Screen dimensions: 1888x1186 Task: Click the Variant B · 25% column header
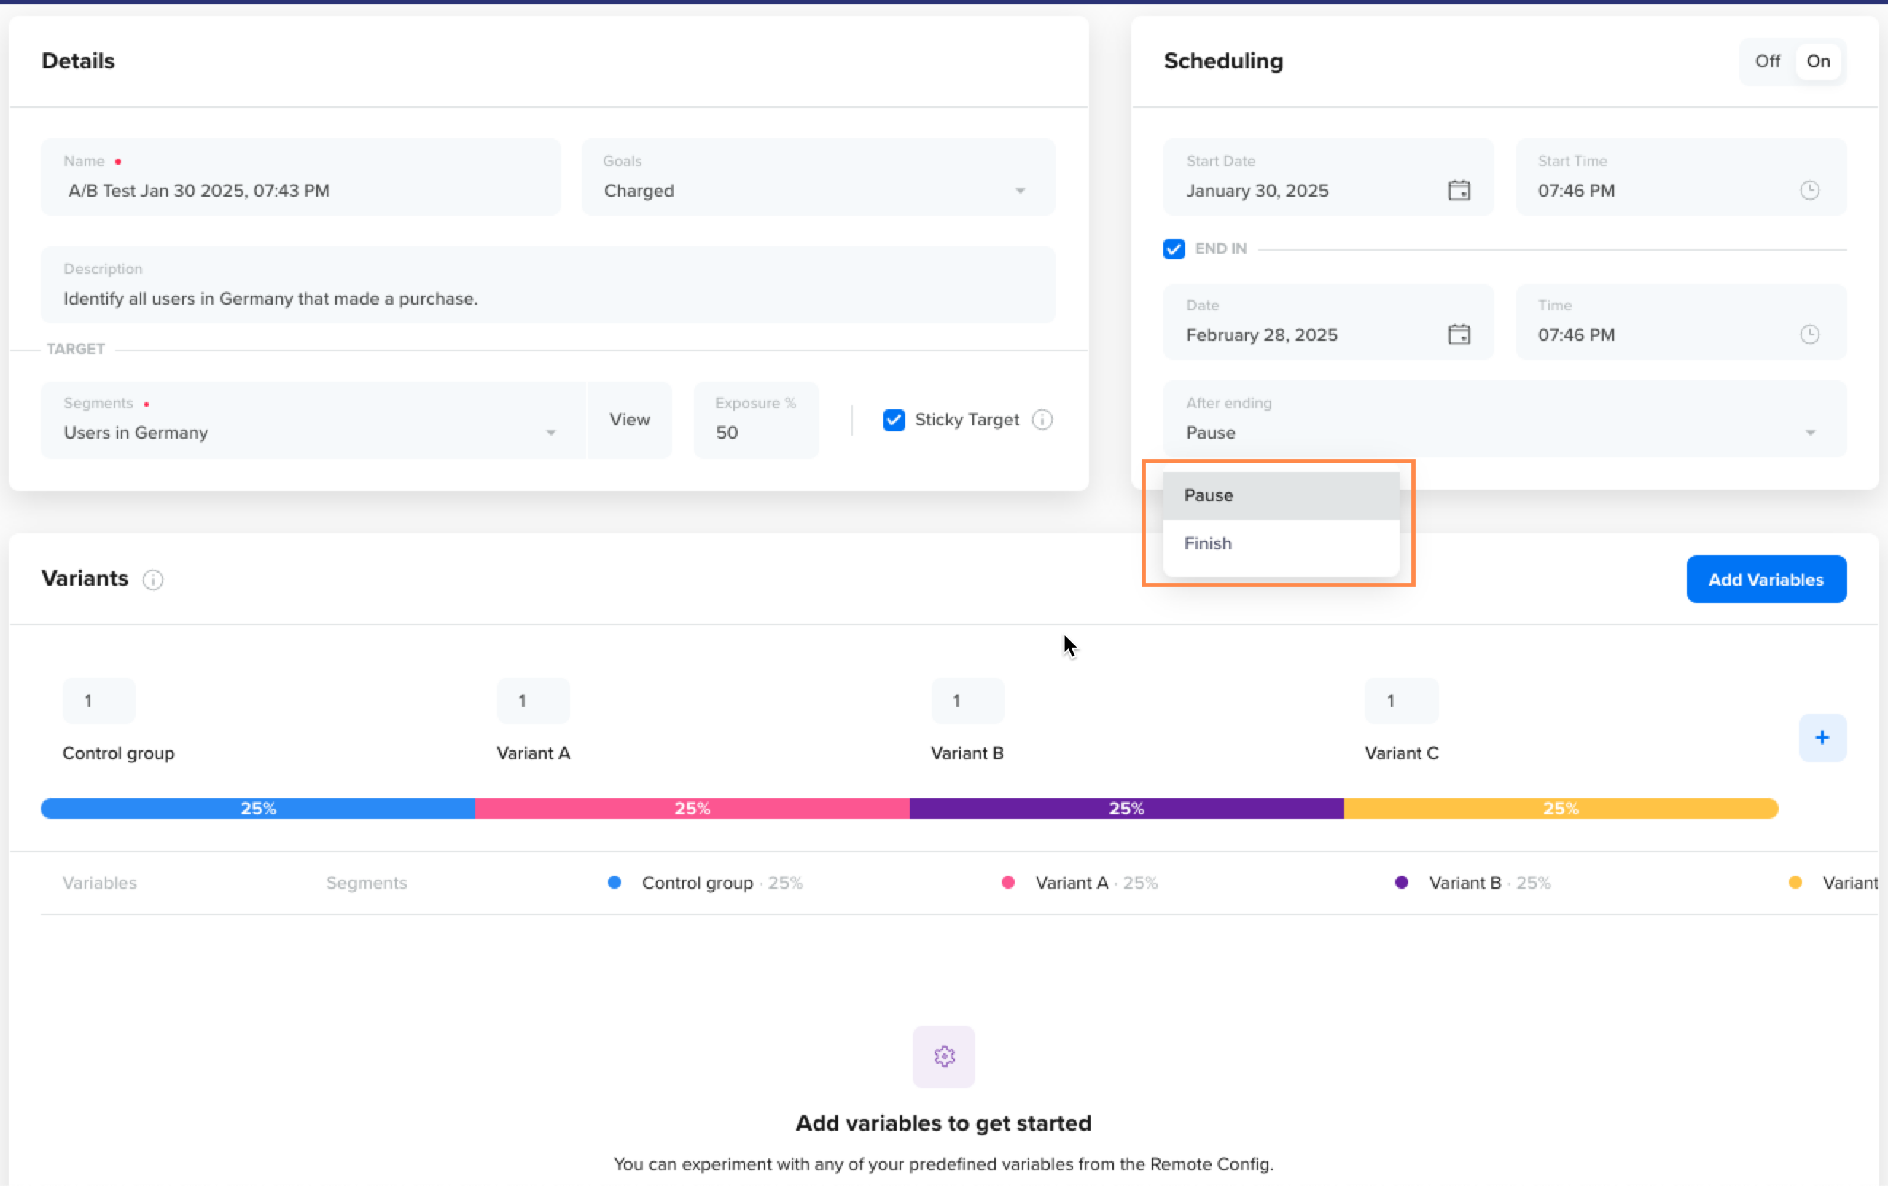[1490, 883]
